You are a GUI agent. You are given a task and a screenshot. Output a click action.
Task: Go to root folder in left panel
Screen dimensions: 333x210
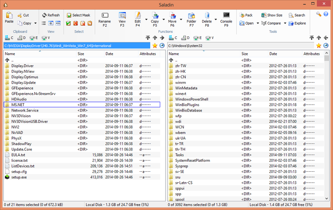[x=148, y=38]
